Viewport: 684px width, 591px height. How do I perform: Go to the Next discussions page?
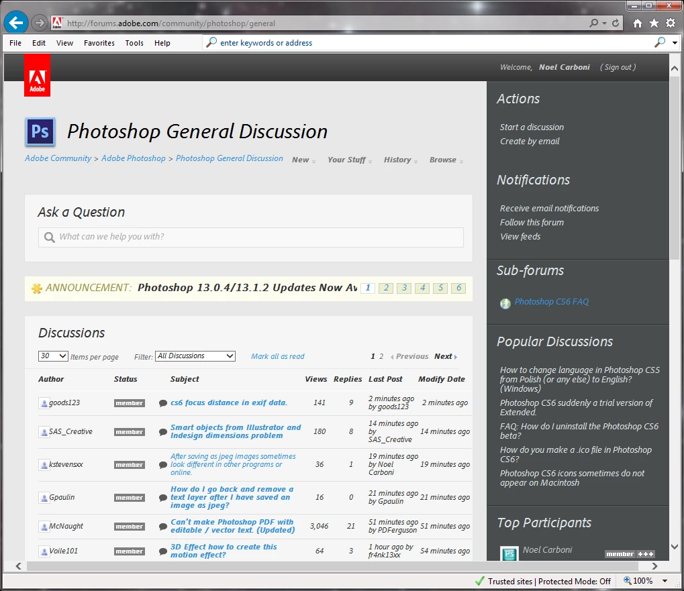click(446, 356)
